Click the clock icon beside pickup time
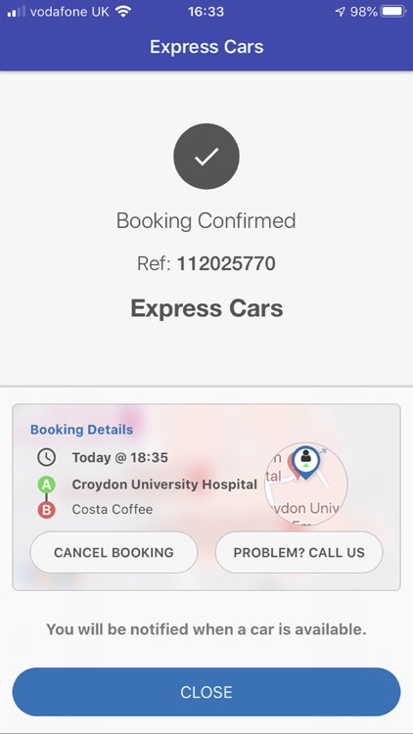The width and height of the screenshot is (413, 734). [x=46, y=457]
